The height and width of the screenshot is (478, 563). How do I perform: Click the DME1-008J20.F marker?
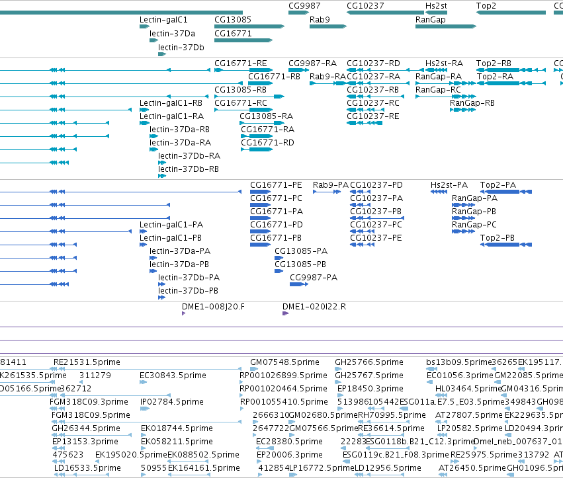[x=183, y=313]
